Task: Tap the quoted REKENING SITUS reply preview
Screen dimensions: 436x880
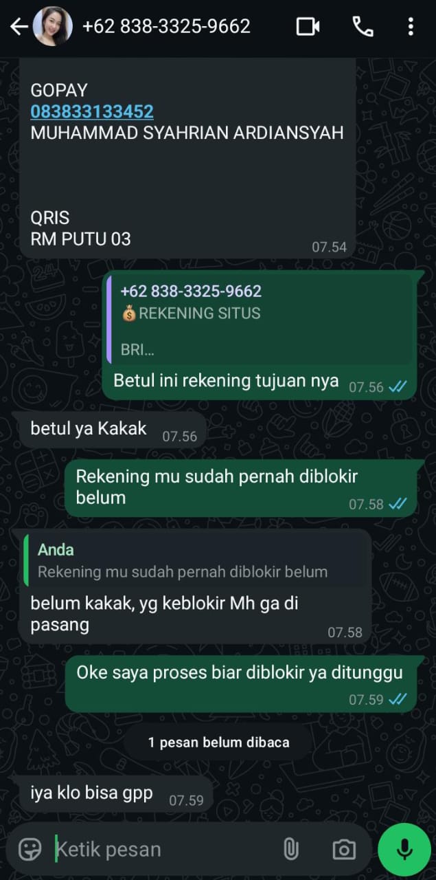Action: (x=261, y=320)
